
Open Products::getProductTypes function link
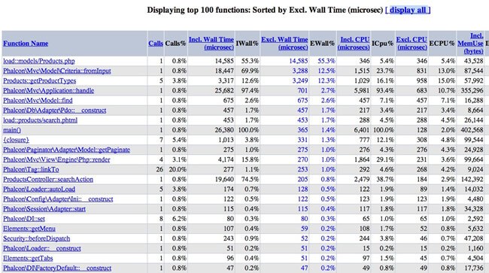[x=40, y=80]
